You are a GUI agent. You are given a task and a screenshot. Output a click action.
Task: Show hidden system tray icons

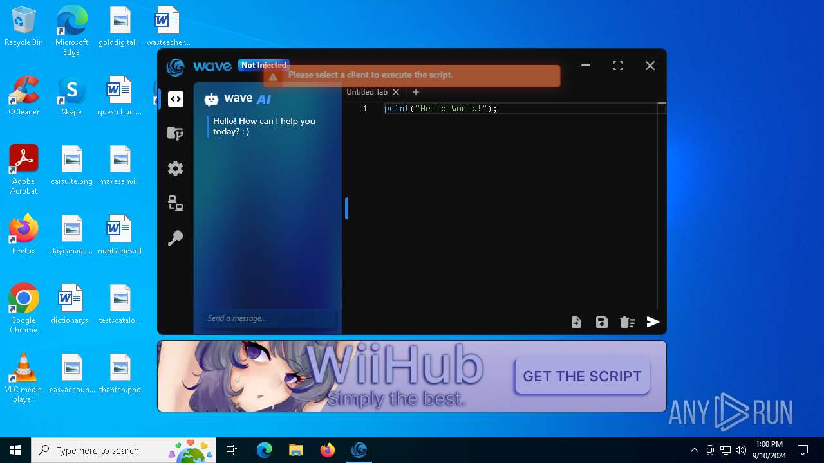pyautogui.click(x=694, y=450)
